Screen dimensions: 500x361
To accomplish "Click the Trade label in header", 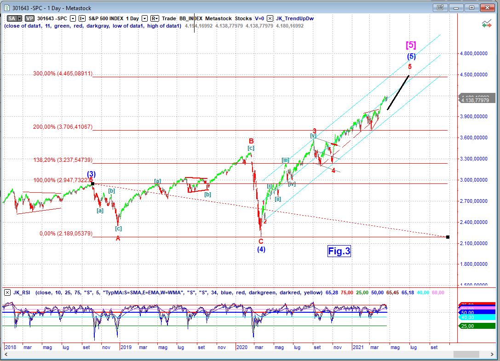I will click(x=169, y=18).
